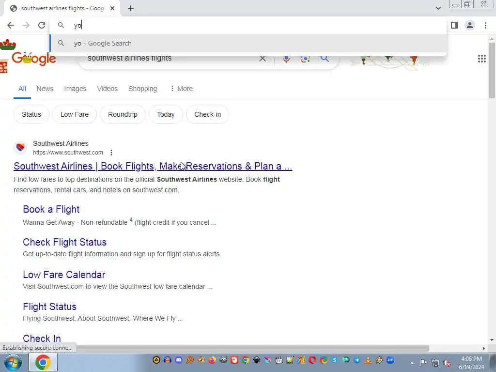This screenshot has width=496, height=372.
Task: Open the small Chrome icon in taskbar
Action: click(246, 360)
